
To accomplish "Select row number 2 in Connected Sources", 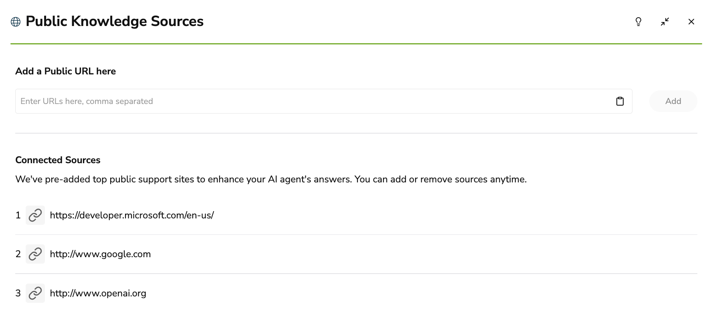I will click(18, 254).
